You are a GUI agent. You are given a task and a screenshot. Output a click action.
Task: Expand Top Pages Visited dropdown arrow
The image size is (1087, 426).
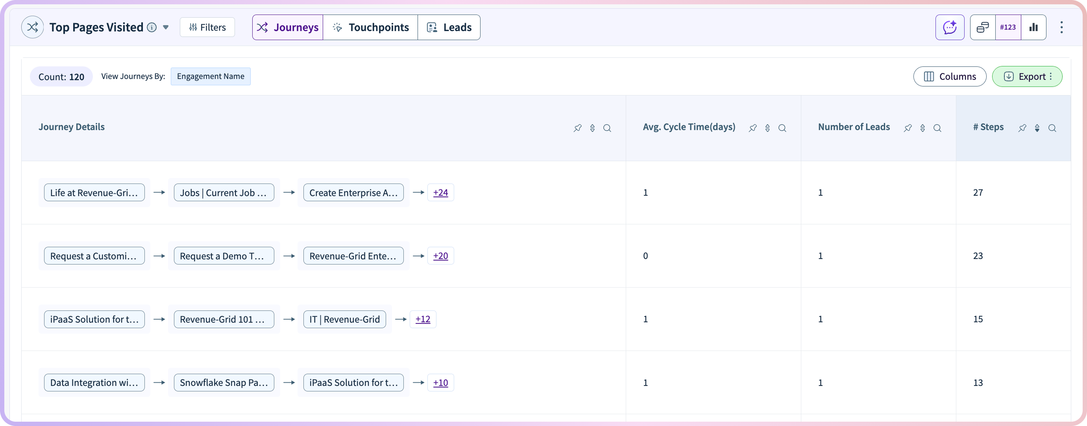[166, 28]
